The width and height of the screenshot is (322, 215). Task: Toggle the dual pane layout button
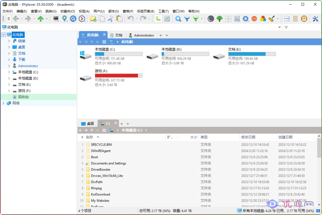point(287,19)
